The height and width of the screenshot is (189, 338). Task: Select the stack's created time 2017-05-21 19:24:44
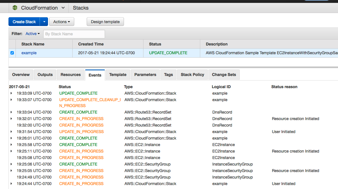pos(106,53)
